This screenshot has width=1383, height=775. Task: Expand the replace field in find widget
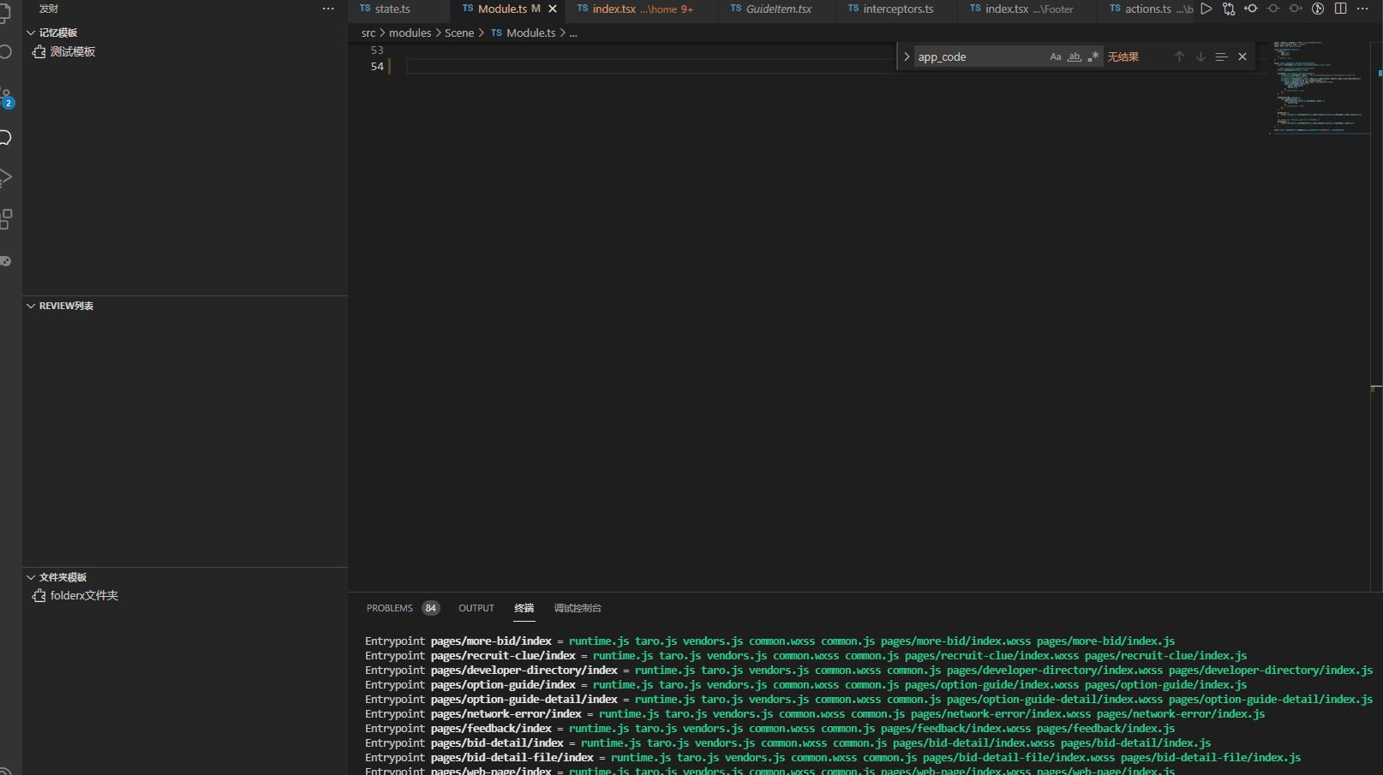click(907, 57)
